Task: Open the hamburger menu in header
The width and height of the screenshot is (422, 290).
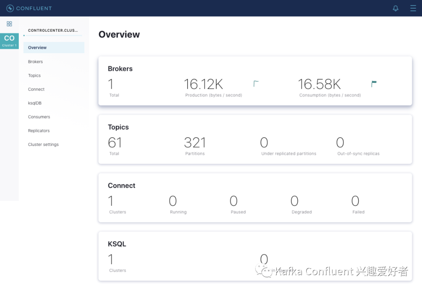Action: 413,8
